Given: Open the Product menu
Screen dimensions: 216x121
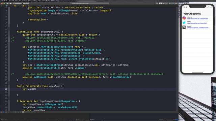Looking at the screenshot, I should [34, 1].
